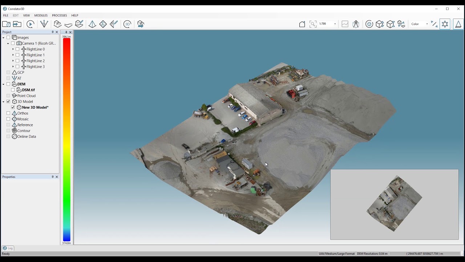This screenshot has width=465, height=262.
Task: Click the Zoom Selection magnifier icon
Action: [x=313, y=24]
